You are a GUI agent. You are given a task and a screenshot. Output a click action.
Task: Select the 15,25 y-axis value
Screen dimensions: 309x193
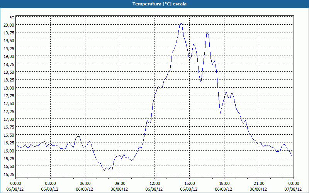coord(9,174)
